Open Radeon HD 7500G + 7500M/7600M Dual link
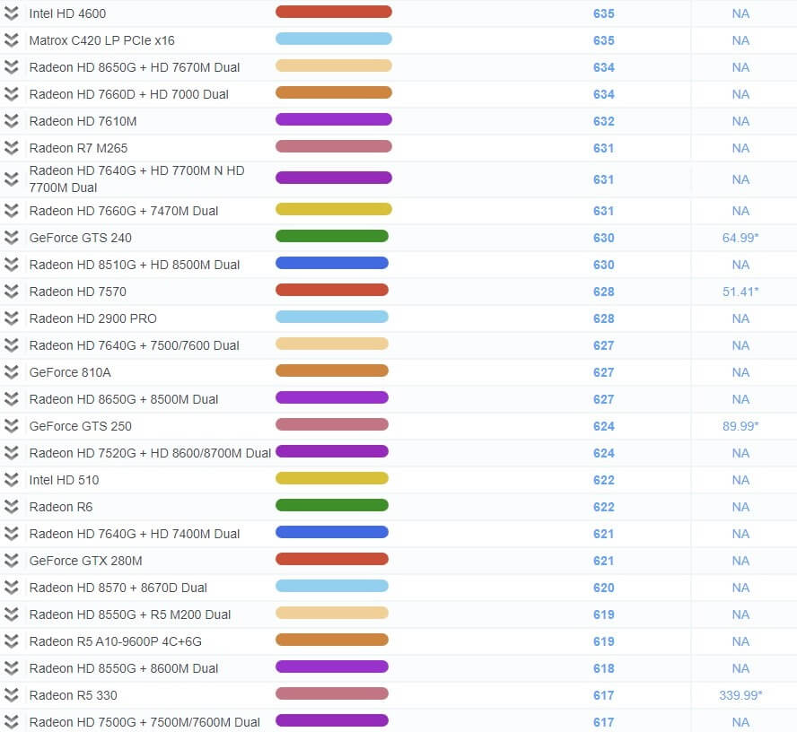 (145, 723)
